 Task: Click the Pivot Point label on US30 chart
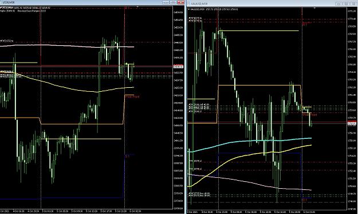[132, 97]
